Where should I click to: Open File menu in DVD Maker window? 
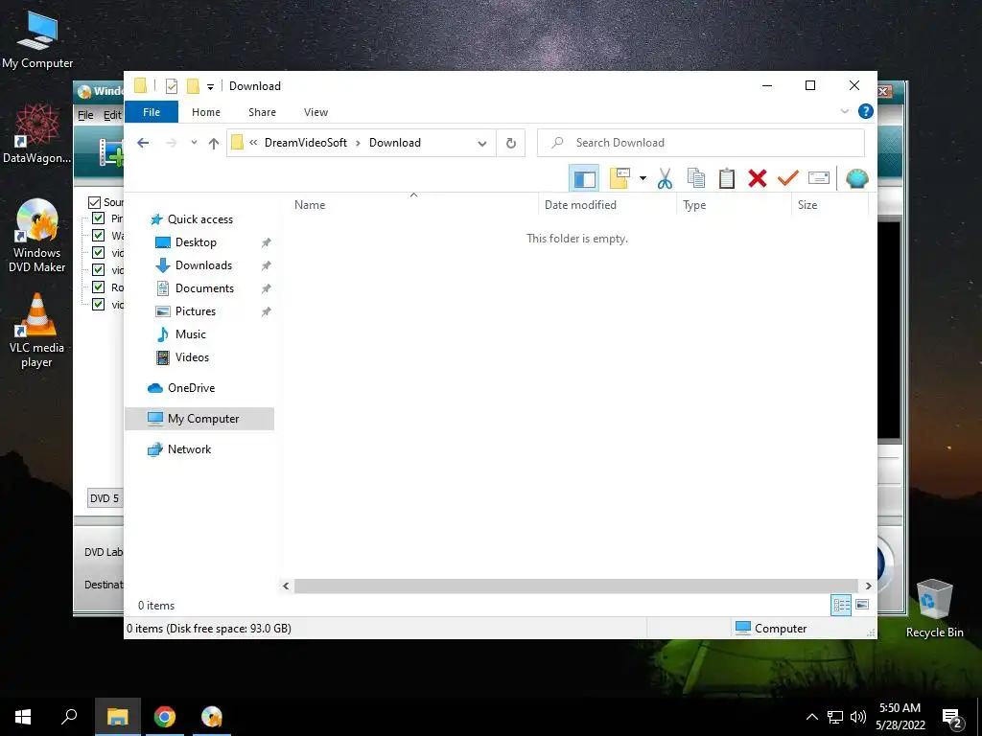point(85,115)
